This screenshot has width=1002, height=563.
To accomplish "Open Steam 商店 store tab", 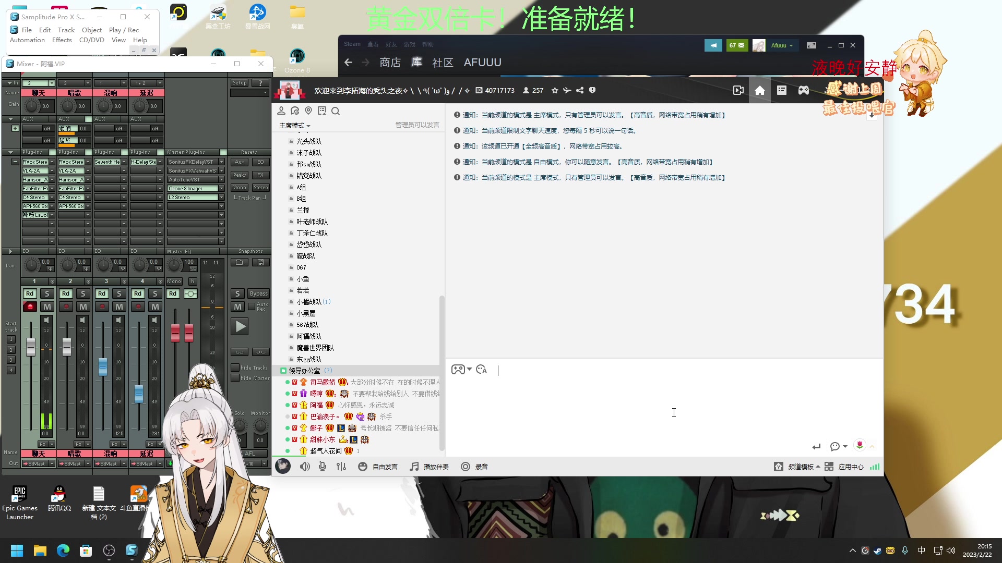I will (x=390, y=63).
